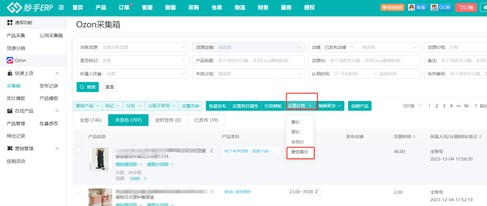The width and height of the screenshot is (487, 206).
Task: Choose 会员价 from the price menu
Action: [298, 142]
